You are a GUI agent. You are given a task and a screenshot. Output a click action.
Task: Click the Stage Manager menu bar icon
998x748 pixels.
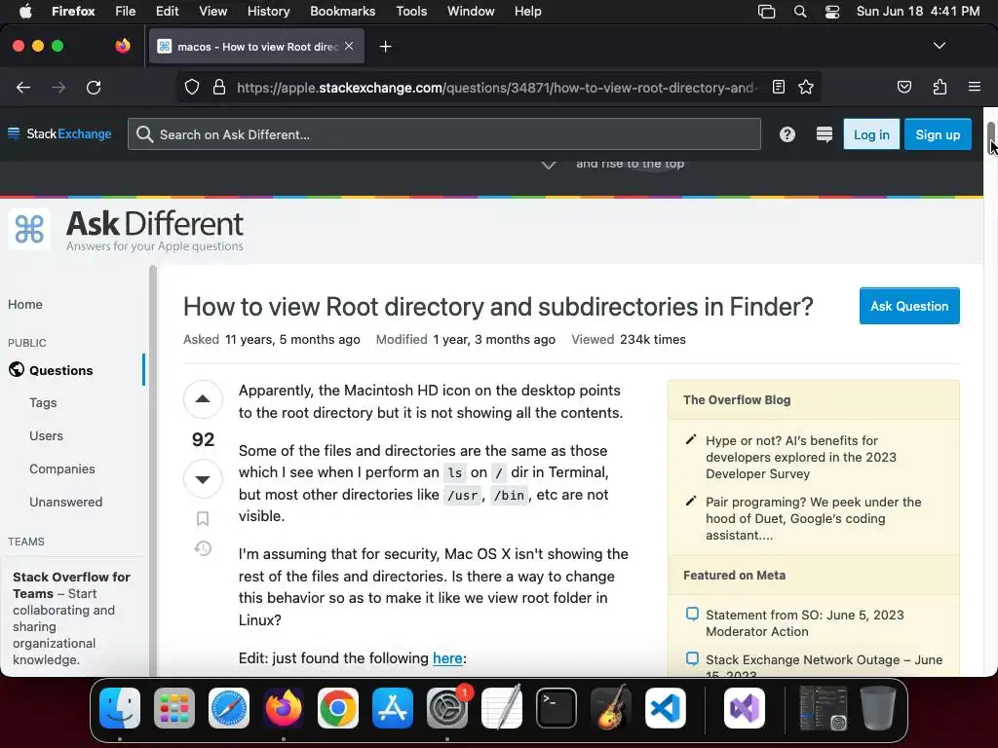click(x=766, y=12)
